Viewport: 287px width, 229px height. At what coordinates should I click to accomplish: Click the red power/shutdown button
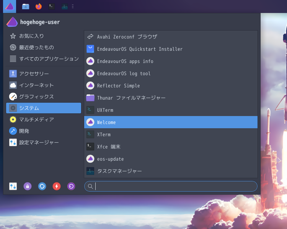(x=57, y=186)
